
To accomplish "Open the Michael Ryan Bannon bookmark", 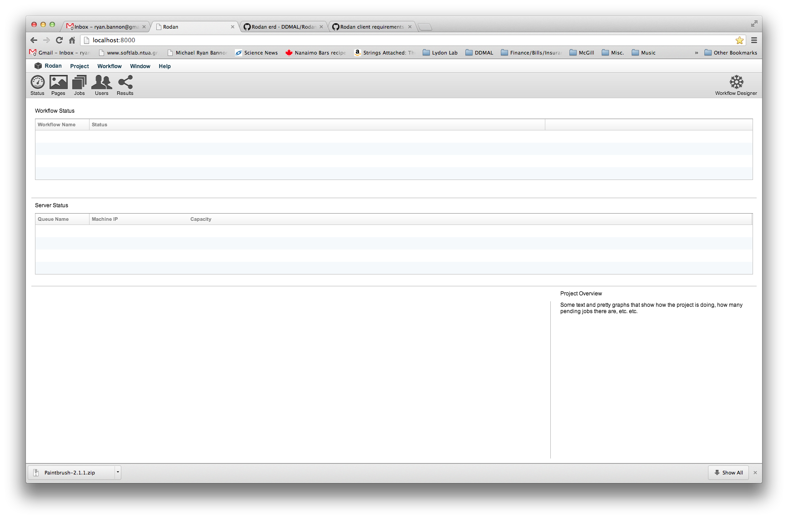I will pos(197,53).
